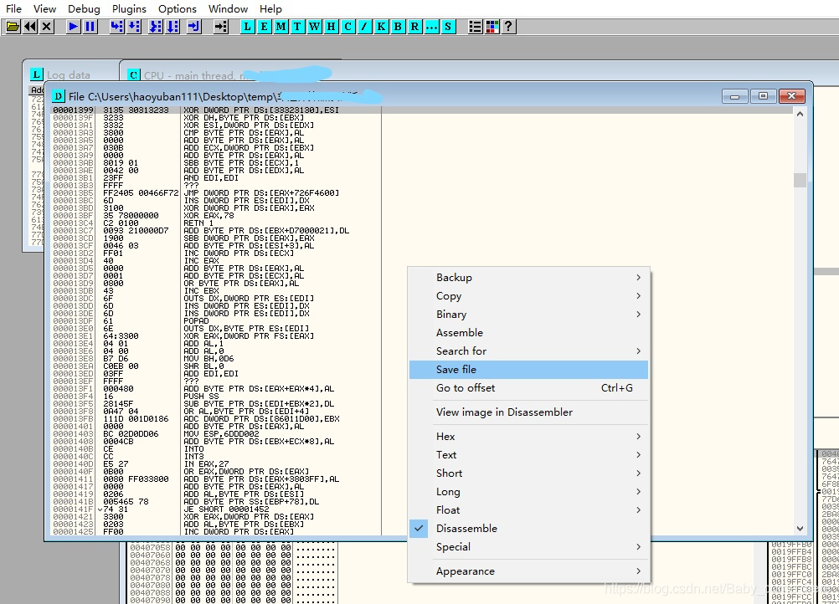
Task: Click the Execute till return icon
Action: pos(194,26)
